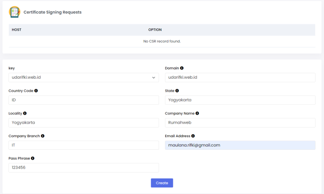
Task: Open the key dropdown showing udarifki.web.id
Action: point(84,77)
